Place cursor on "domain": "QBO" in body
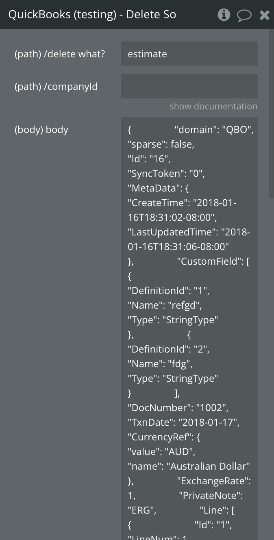The width and height of the screenshot is (274, 540). 214,130
